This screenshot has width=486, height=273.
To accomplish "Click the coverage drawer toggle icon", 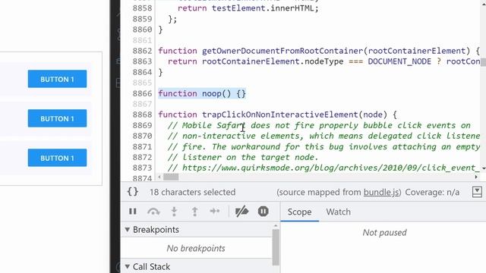I will click(477, 192).
